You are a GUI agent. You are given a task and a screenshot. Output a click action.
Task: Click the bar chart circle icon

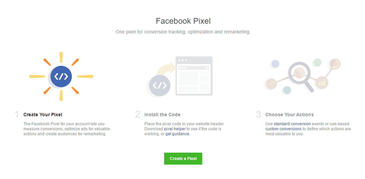point(322,82)
